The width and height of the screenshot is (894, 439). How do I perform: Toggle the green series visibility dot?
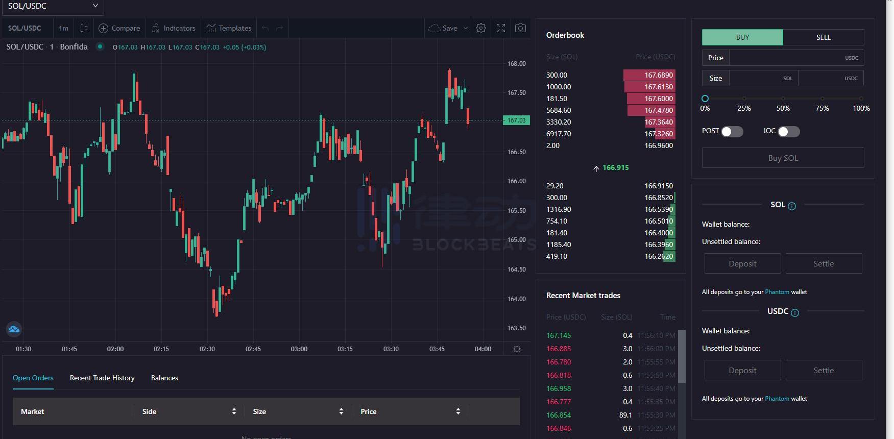(101, 46)
